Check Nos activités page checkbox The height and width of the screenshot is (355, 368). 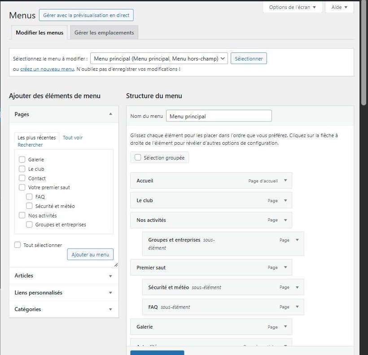[22, 215]
